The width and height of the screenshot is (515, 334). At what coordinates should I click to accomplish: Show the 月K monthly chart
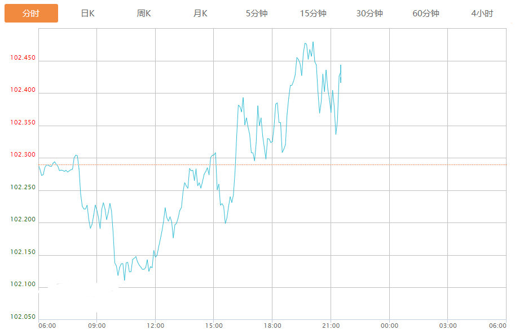pyautogui.click(x=200, y=14)
